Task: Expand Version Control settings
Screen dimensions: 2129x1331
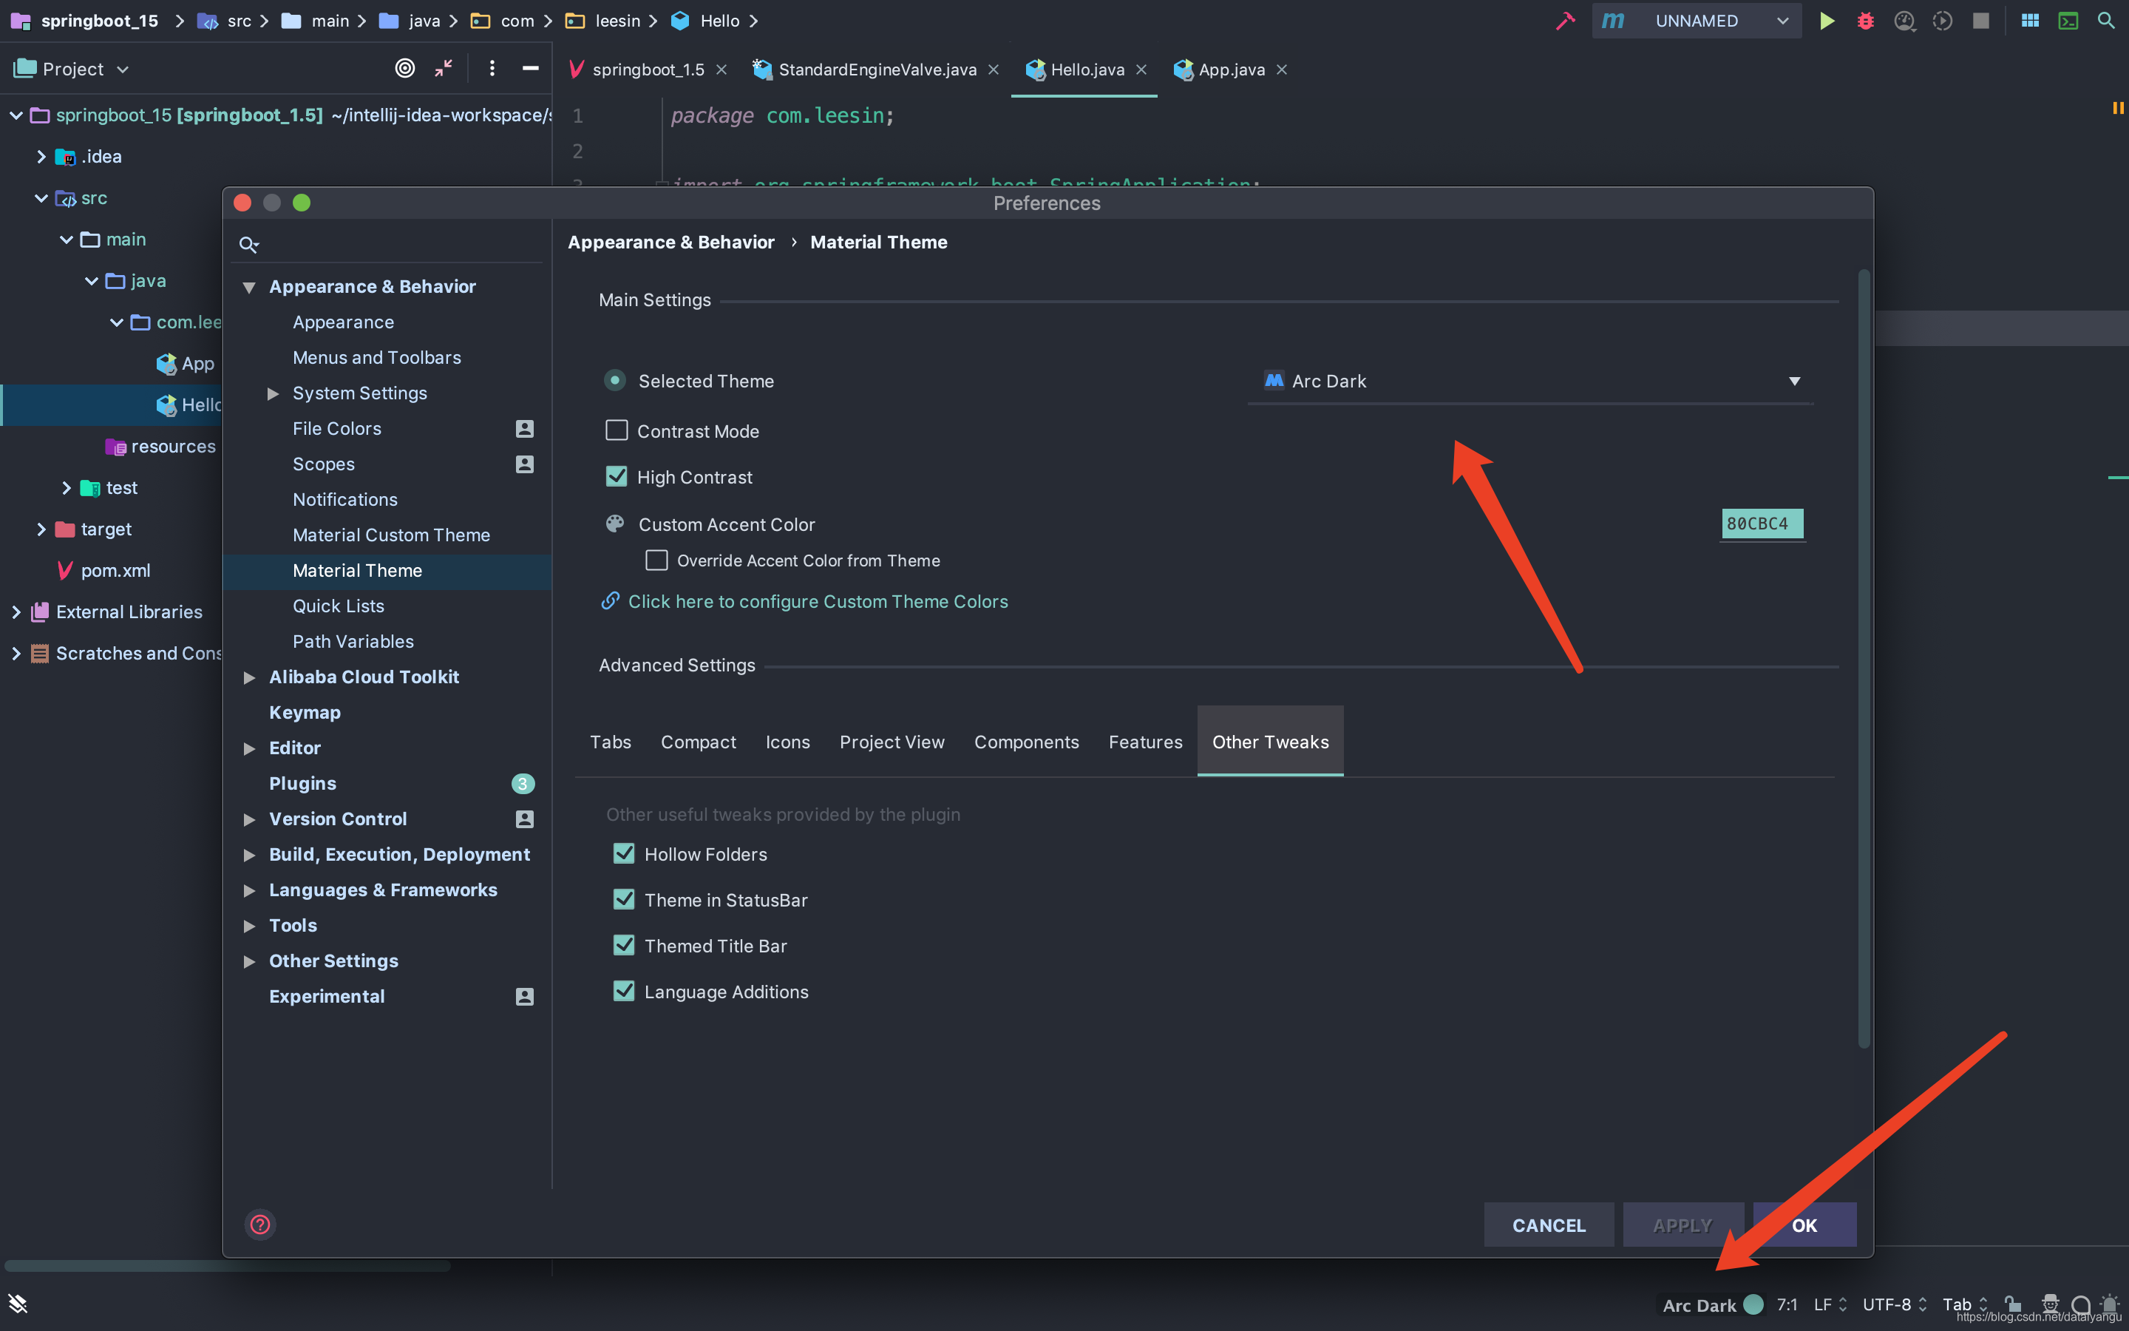Action: point(249,819)
